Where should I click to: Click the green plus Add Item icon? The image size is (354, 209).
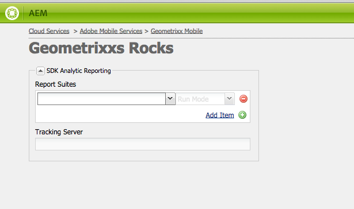pyautogui.click(x=242, y=115)
